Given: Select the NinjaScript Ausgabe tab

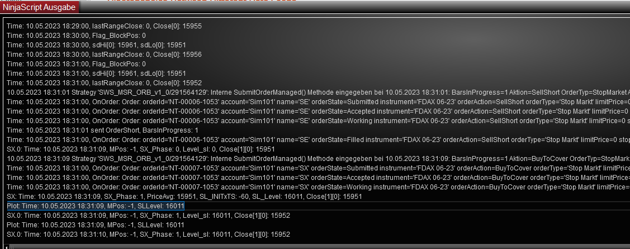Looking at the screenshot, I should tap(39, 7).
